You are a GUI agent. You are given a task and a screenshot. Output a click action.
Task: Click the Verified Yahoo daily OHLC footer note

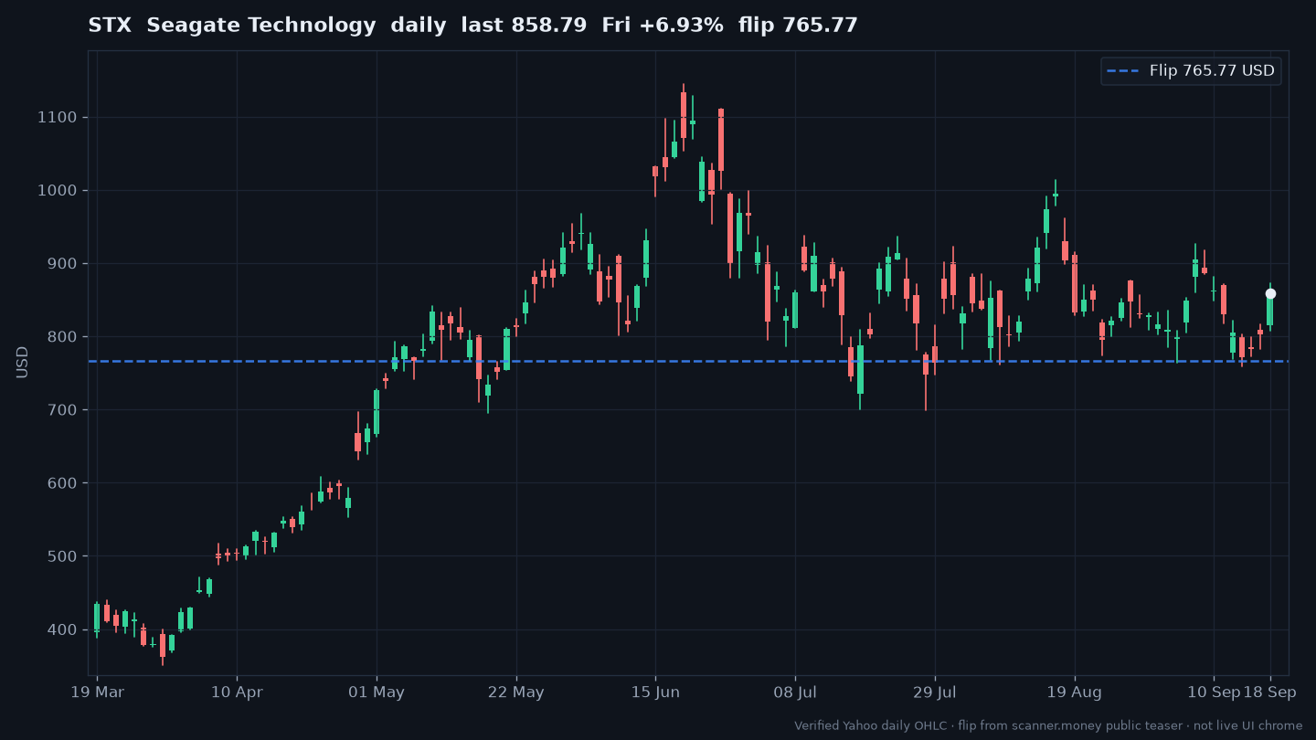click(x=1048, y=726)
